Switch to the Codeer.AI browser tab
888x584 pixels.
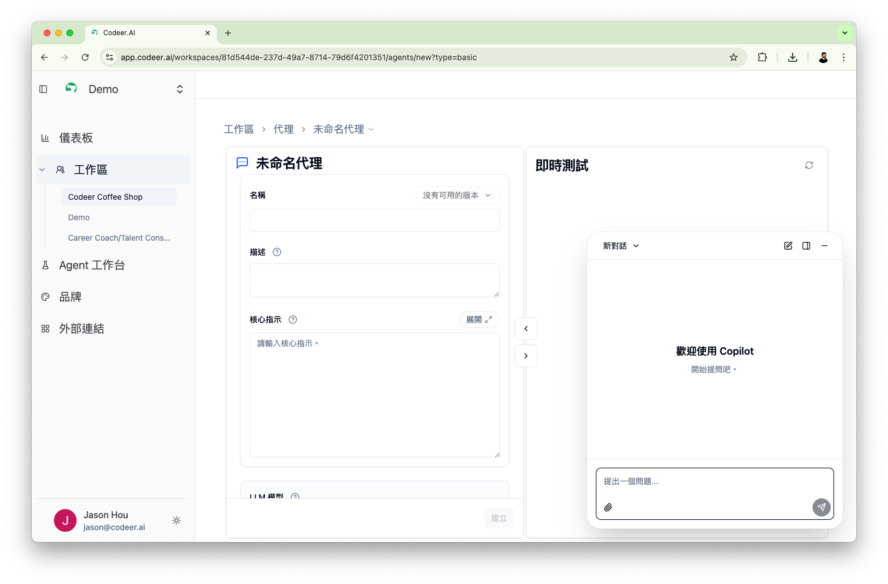pyautogui.click(x=119, y=32)
